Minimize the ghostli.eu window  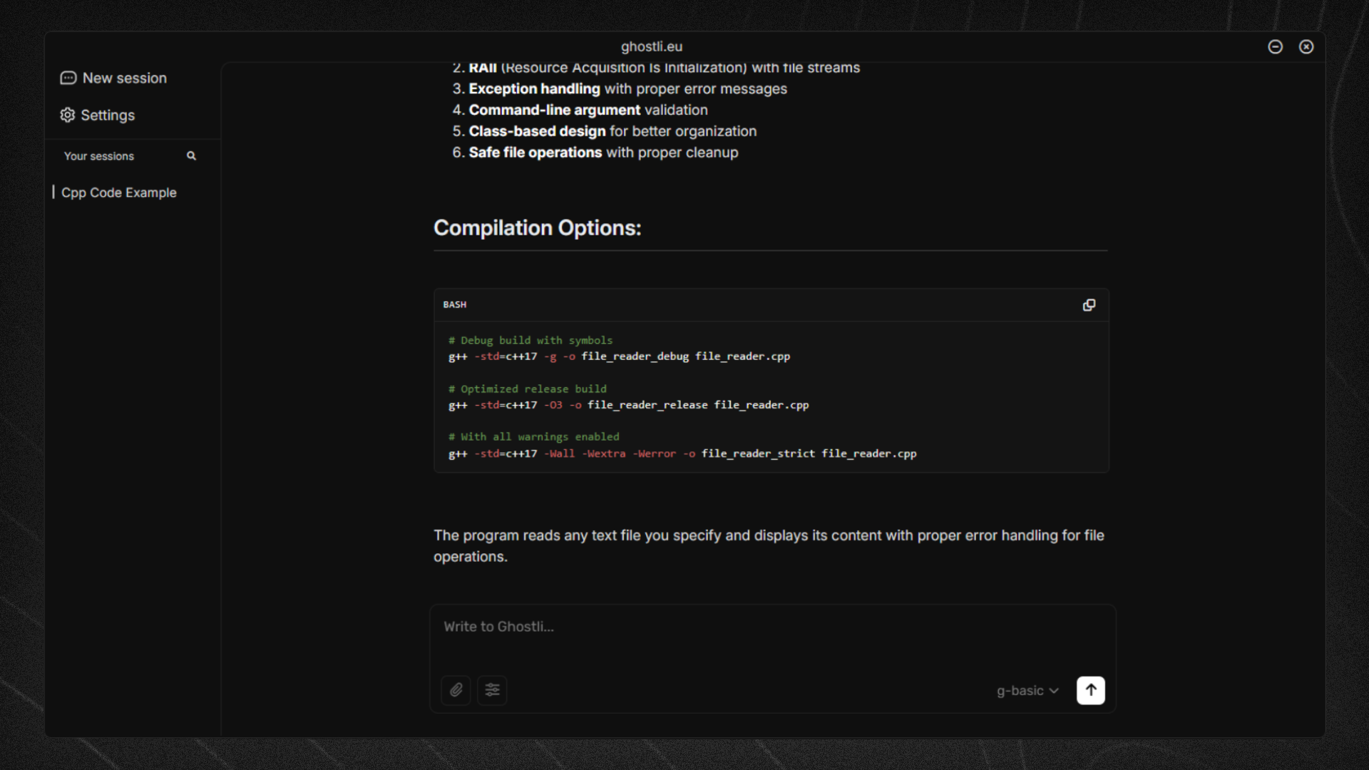(1276, 46)
